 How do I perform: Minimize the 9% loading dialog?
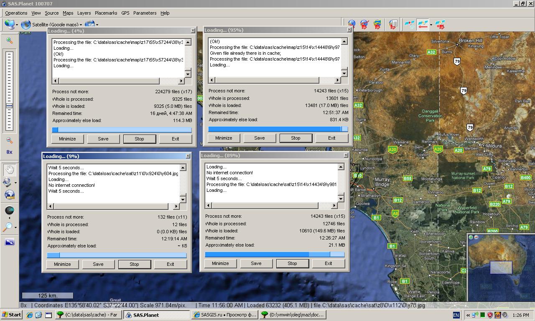[62, 264]
